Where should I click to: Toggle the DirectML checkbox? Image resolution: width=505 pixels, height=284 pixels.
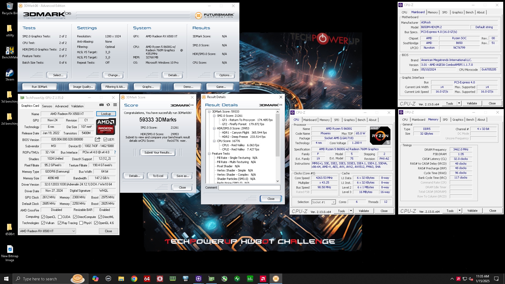point(100,217)
